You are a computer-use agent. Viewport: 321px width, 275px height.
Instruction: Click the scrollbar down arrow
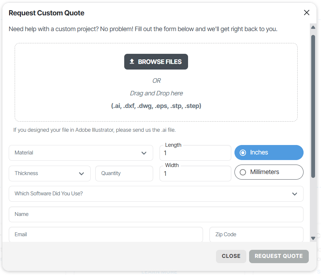[x=313, y=238]
